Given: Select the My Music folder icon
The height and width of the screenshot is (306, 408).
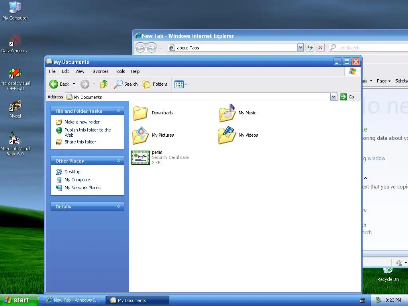Looking at the screenshot, I should (227, 113).
